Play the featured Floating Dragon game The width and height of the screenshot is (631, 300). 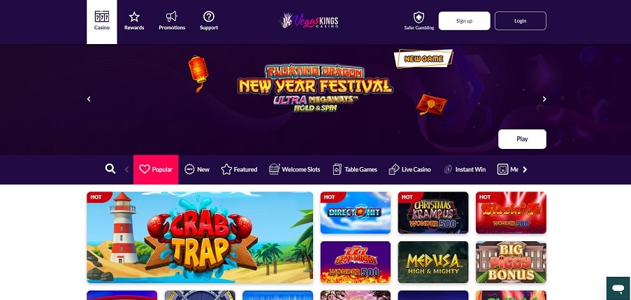coord(522,139)
